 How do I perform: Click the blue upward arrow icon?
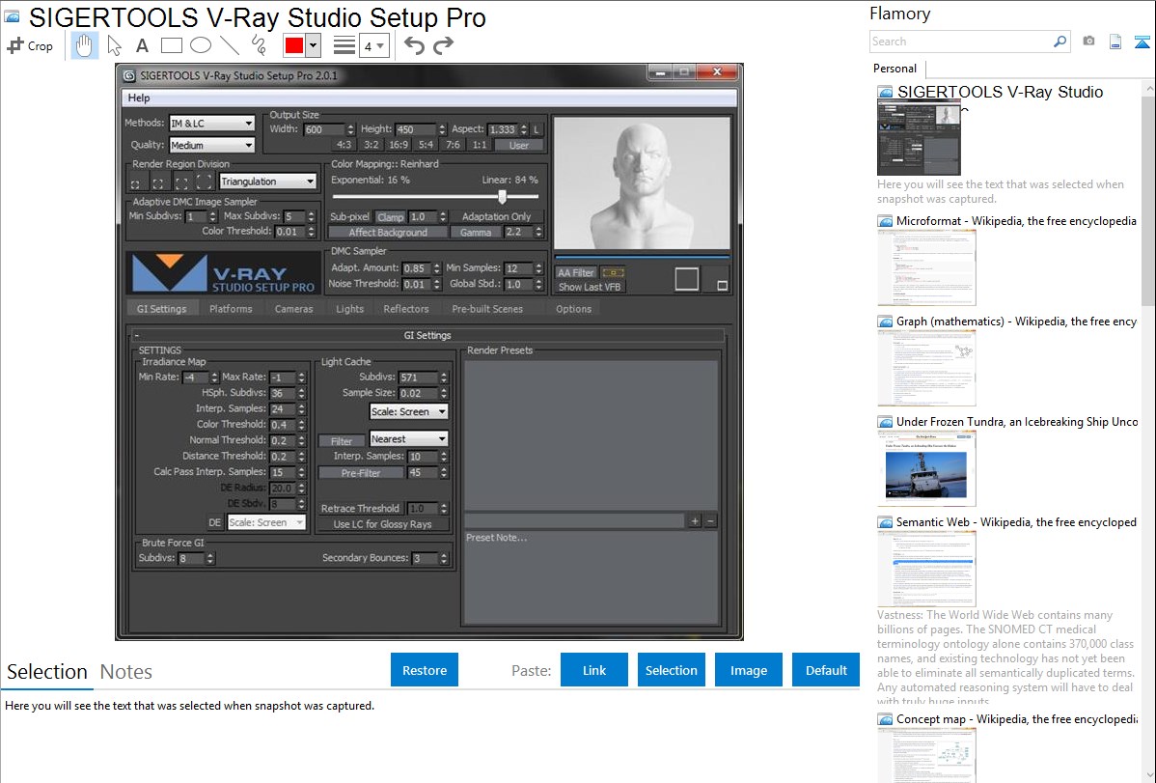[x=1142, y=42]
